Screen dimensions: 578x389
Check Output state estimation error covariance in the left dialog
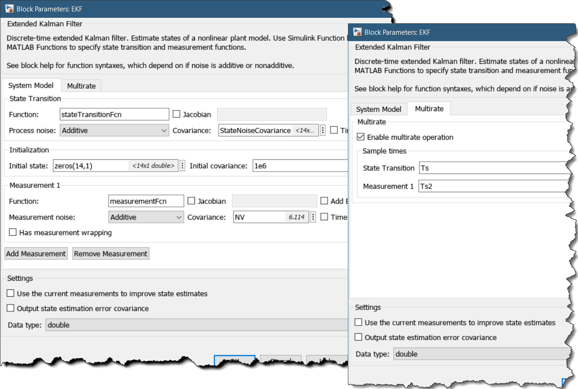tap(11, 309)
